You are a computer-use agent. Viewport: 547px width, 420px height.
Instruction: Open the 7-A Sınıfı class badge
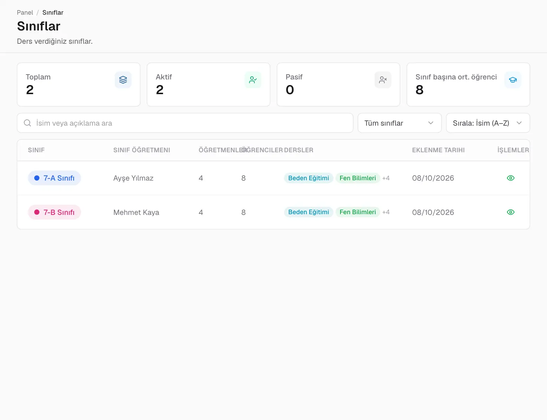pyautogui.click(x=54, y=178)
